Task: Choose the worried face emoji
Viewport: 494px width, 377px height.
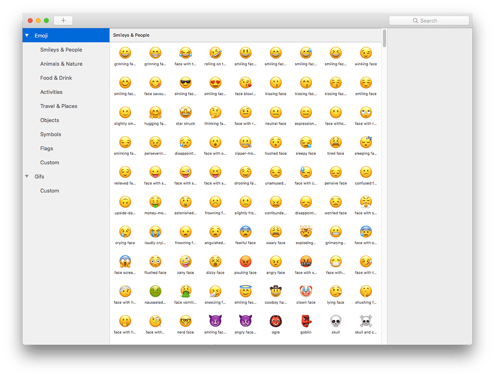Action: (x=336, y=202)
